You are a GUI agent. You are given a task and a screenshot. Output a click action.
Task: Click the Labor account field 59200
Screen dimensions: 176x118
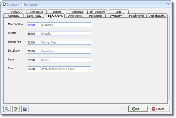34,60
